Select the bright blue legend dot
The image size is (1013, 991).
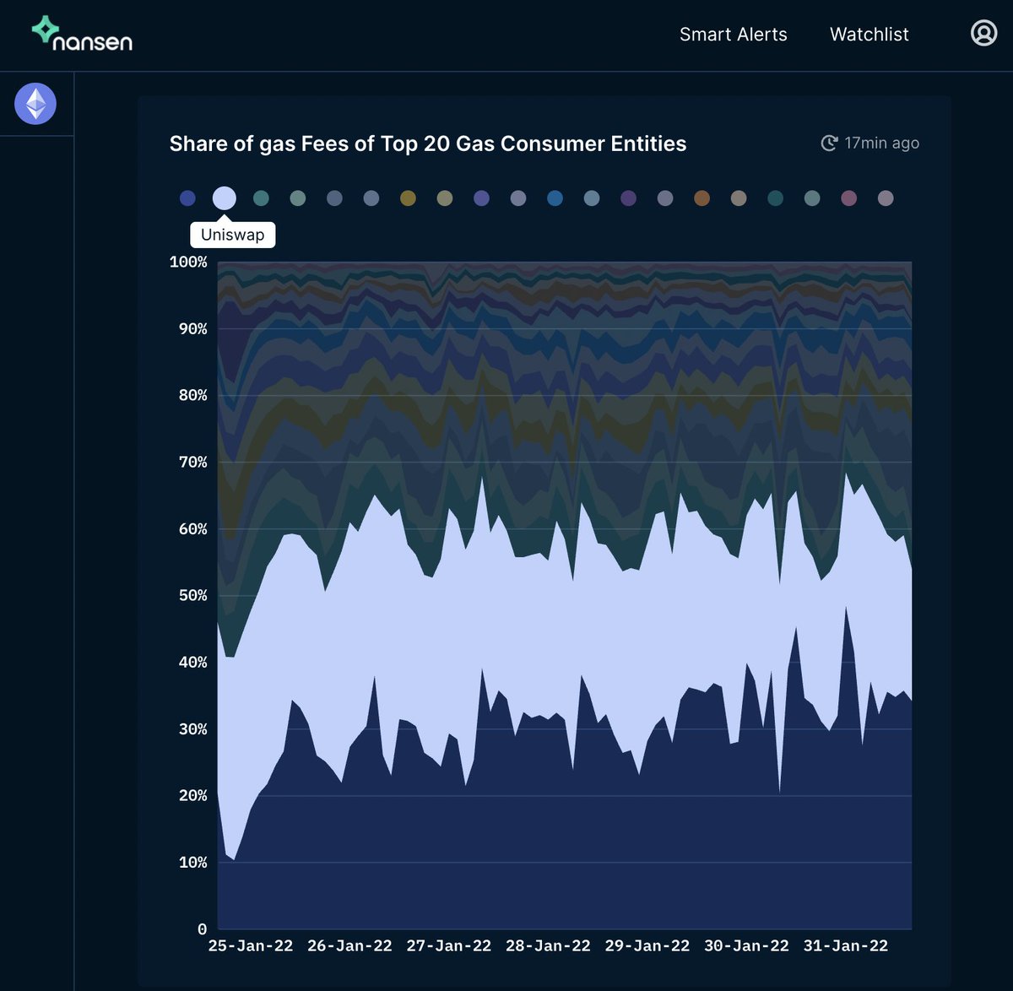click(555, 198)
